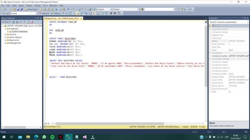250x140 pixels.
Task: Click the Open File folder icon
Action: click(x=14, y=9)
